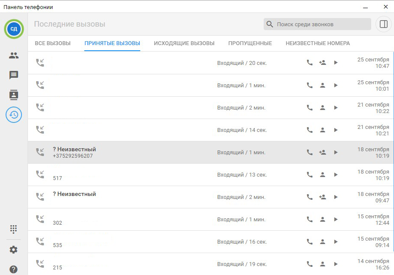Click the Поиск среди звонков search field
Image resolution: width=394 pixels, height=275 pixels.
(x=323, y=24)
